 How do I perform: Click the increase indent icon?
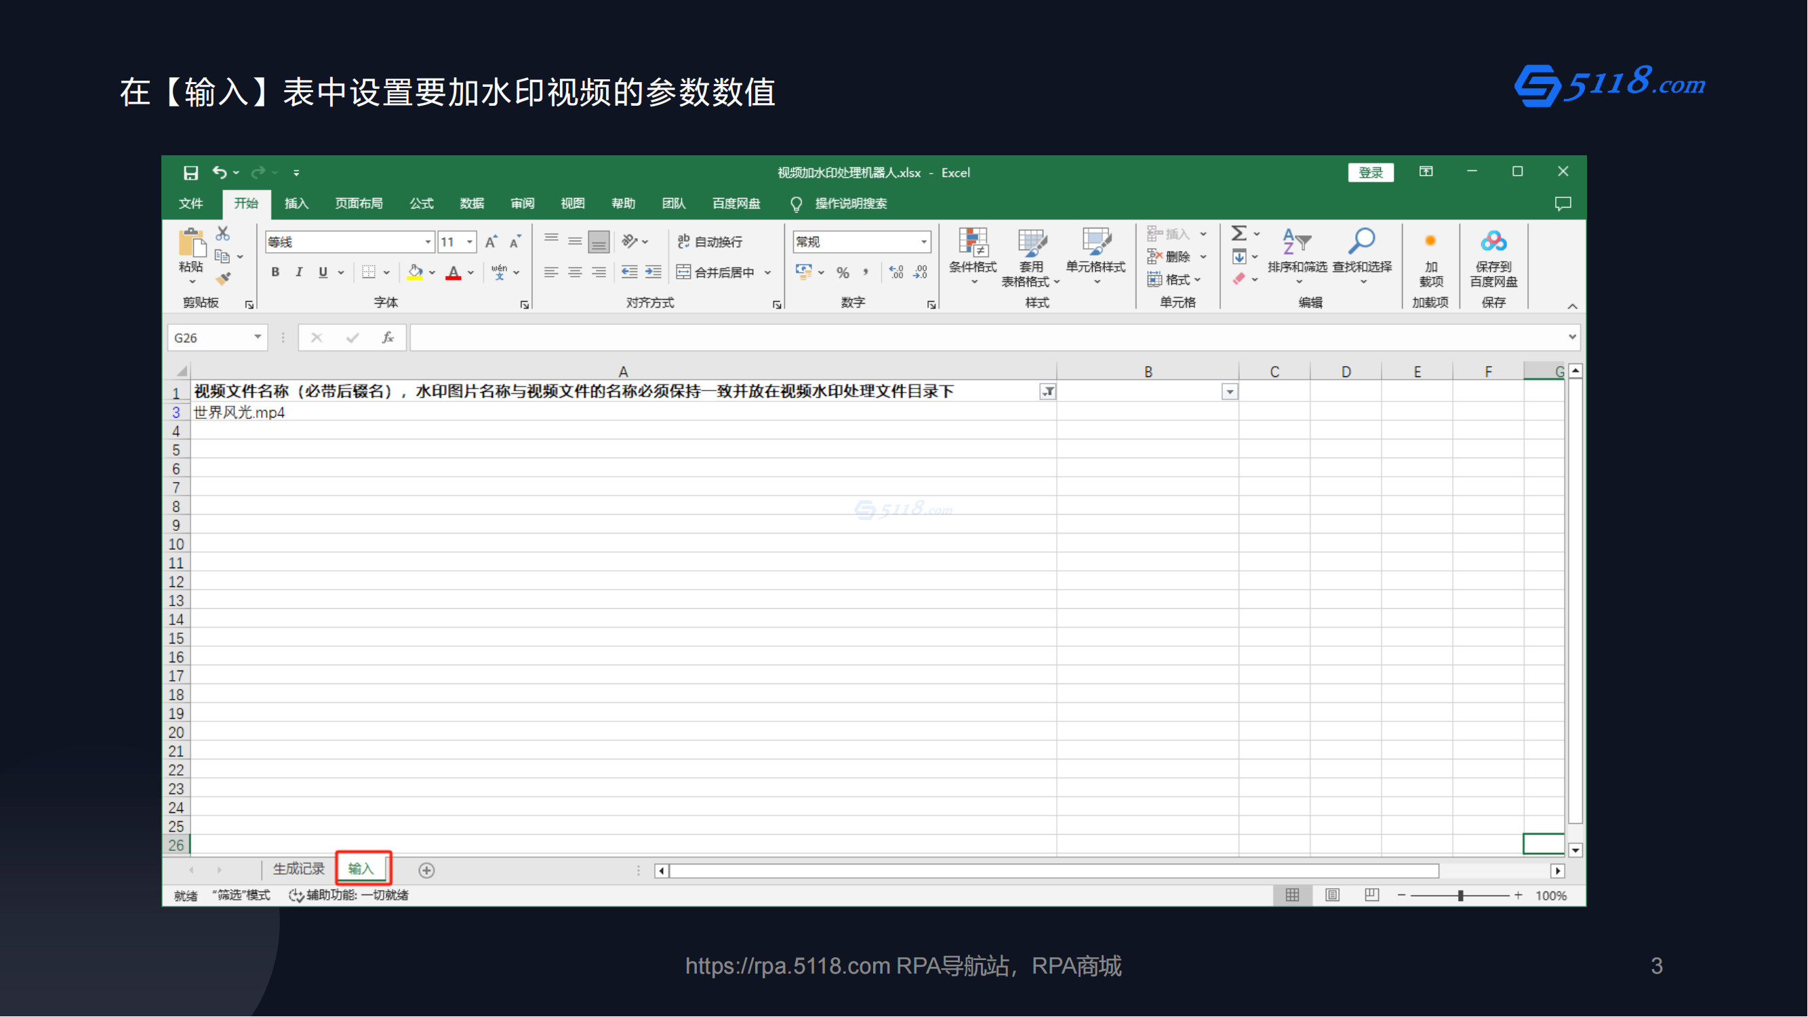(x=654, y=273)
